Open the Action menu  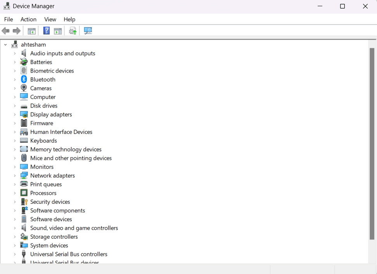[28, 19]
